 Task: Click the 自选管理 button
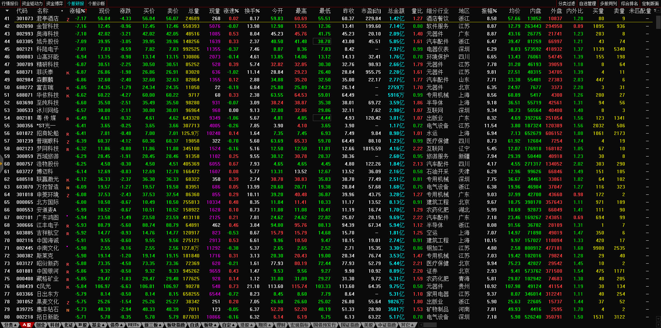click(587, 3)
